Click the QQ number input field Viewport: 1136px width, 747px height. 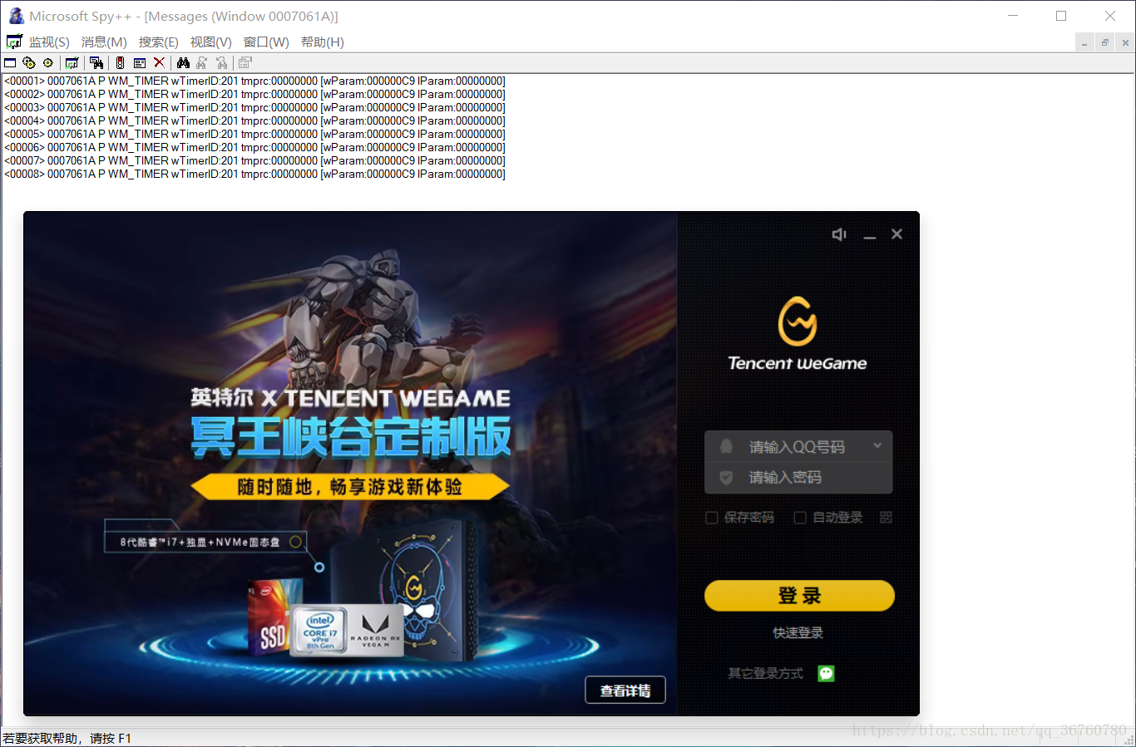798,447
